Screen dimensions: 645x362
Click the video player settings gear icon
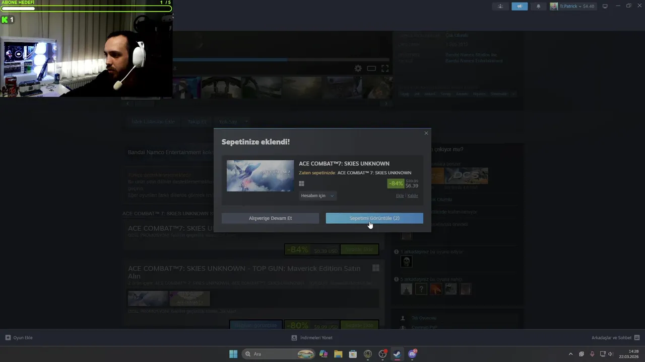(358, 68)
